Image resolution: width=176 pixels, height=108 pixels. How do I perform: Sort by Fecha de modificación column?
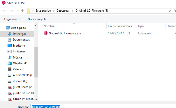tap(121, 26)
